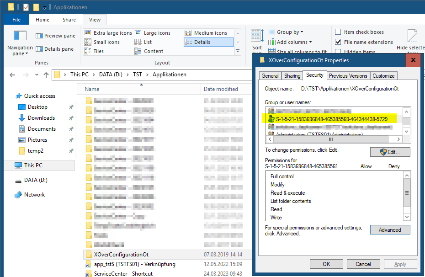Open Customize tab in Properties
The width and height of the screenshot is (425, 277).
click(x=383, y=76)
